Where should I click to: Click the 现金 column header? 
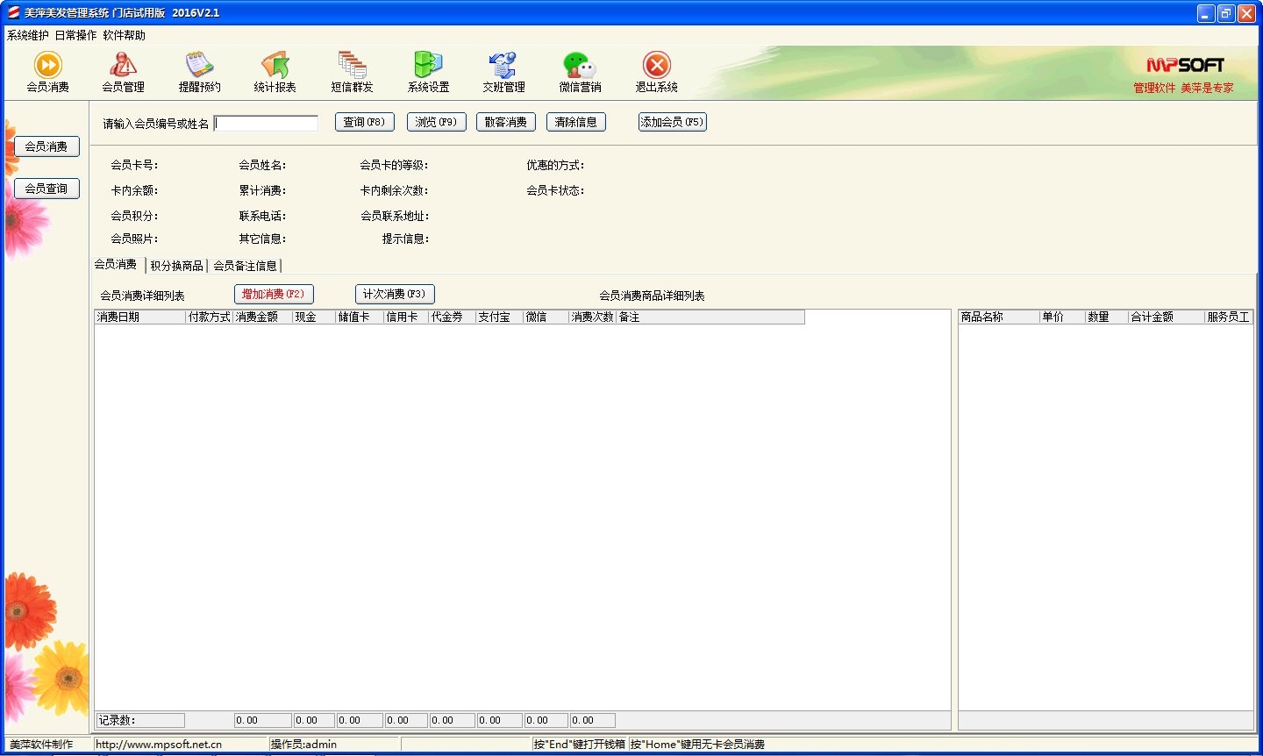coord(314,317)
